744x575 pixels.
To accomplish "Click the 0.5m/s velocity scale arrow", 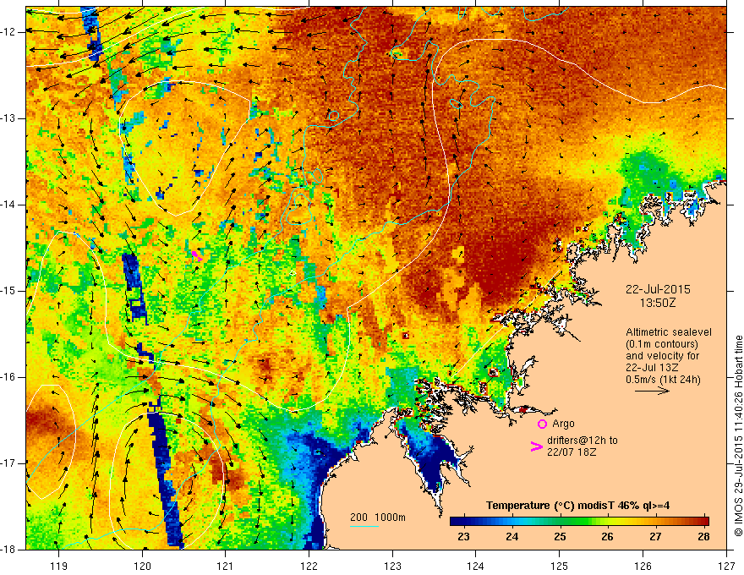I will (x=652, y=391).
